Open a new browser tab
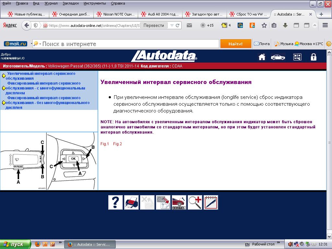The height and width of the screenshot is (249, 332). coord(321,14)
